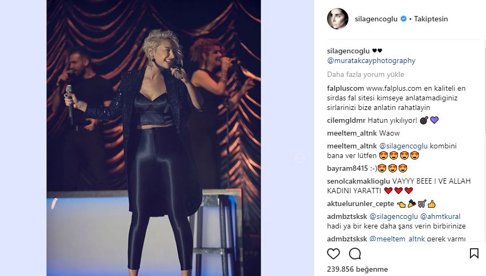Click the concert photo of singer
This screenshot has height=276, width=486.
click(x=154, y=138)
